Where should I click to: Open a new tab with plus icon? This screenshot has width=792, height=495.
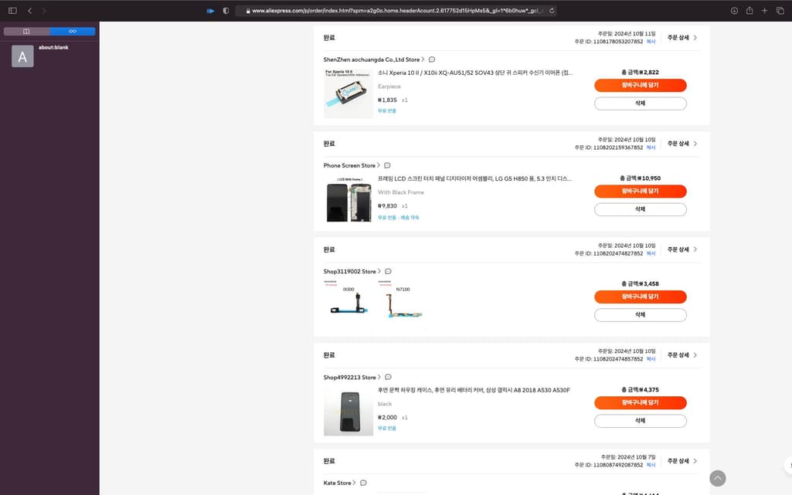(x=764, y=11)
